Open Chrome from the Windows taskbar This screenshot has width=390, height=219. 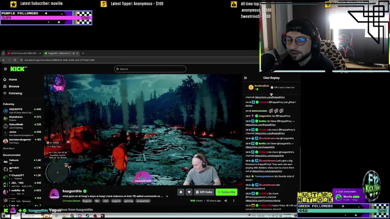point(72,216)
